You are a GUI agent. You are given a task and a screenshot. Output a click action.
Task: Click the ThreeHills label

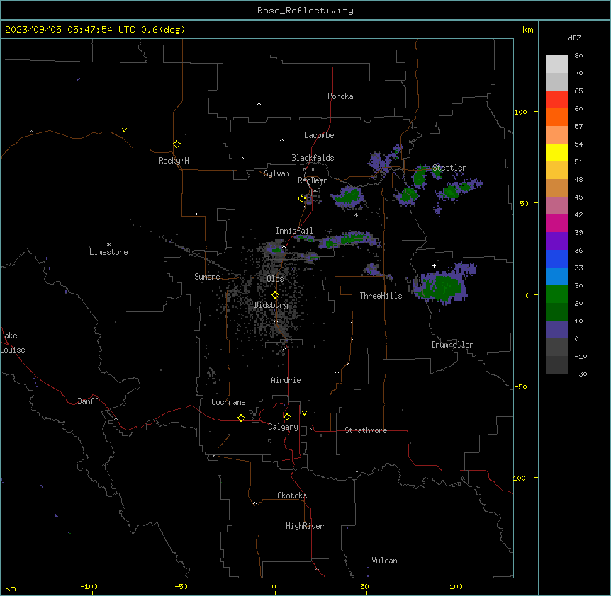381,296
